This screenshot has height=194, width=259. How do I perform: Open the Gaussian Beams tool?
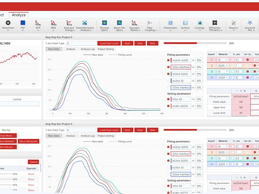(x=134, y=25)
